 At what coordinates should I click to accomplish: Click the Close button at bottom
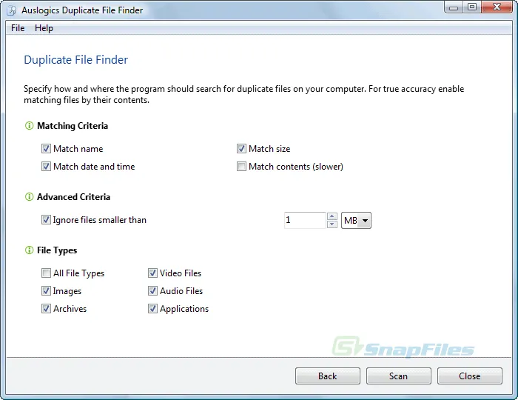point(470,376)
